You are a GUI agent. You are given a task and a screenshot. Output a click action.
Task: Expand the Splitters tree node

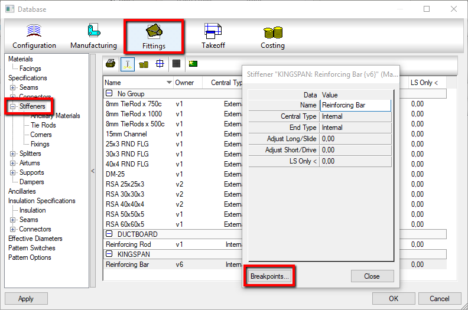(12, 154)
